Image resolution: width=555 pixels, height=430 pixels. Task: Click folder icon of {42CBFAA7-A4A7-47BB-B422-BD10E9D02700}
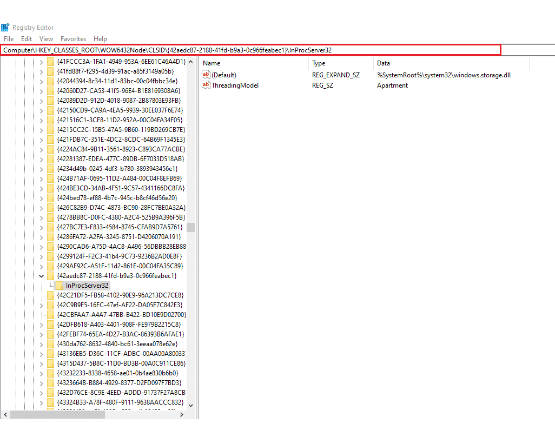[50, 315]
